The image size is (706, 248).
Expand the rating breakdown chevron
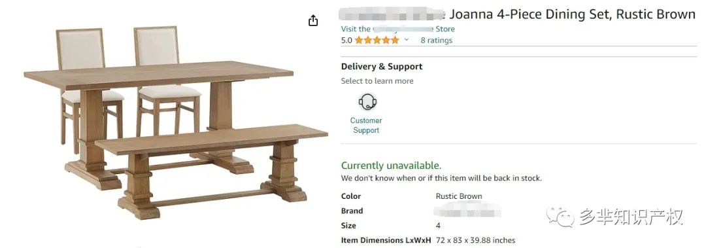point(407,40)
